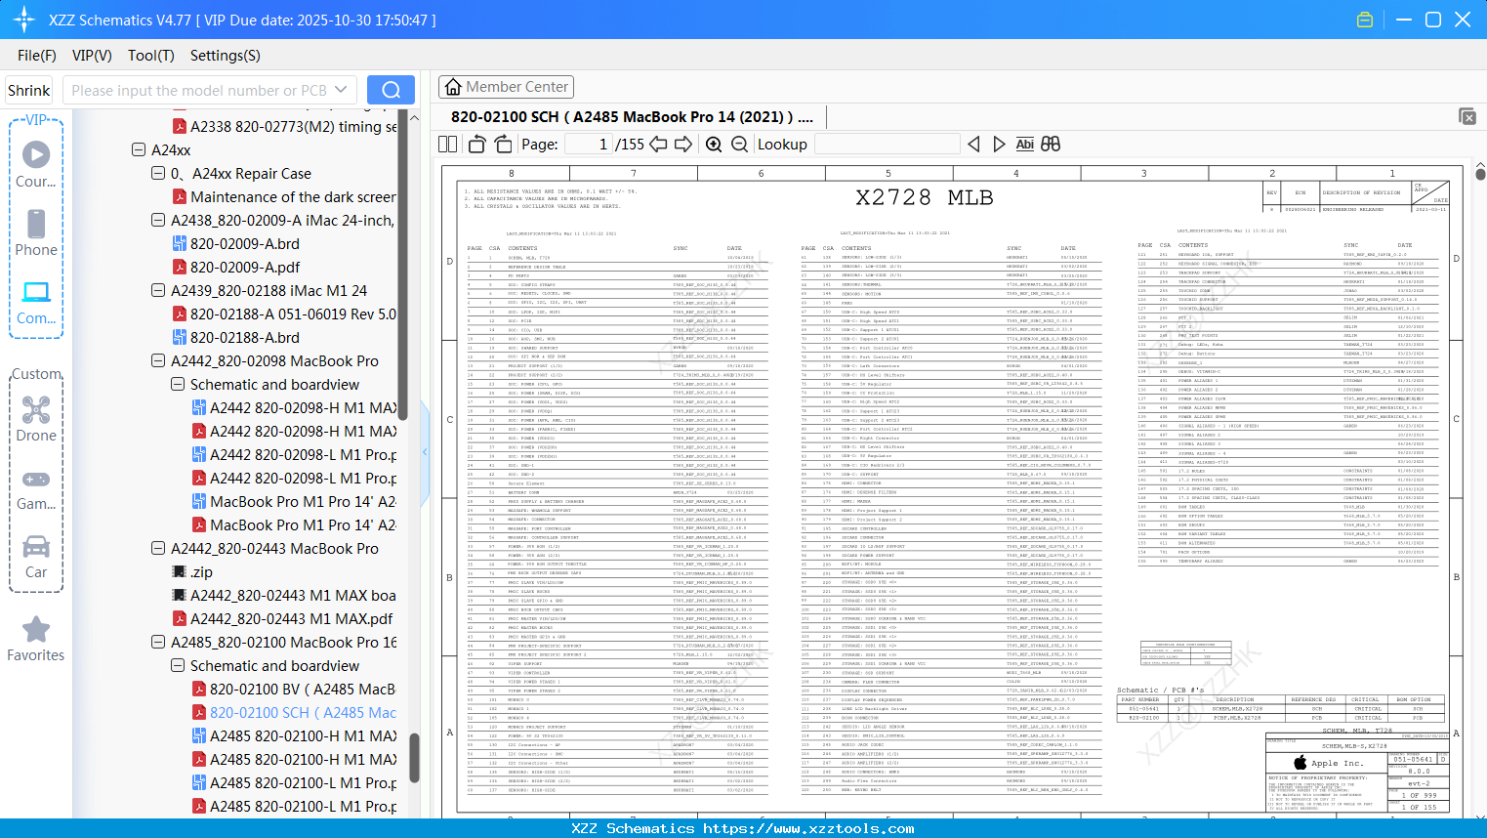Click the Lookup text field

click(887, 145)
